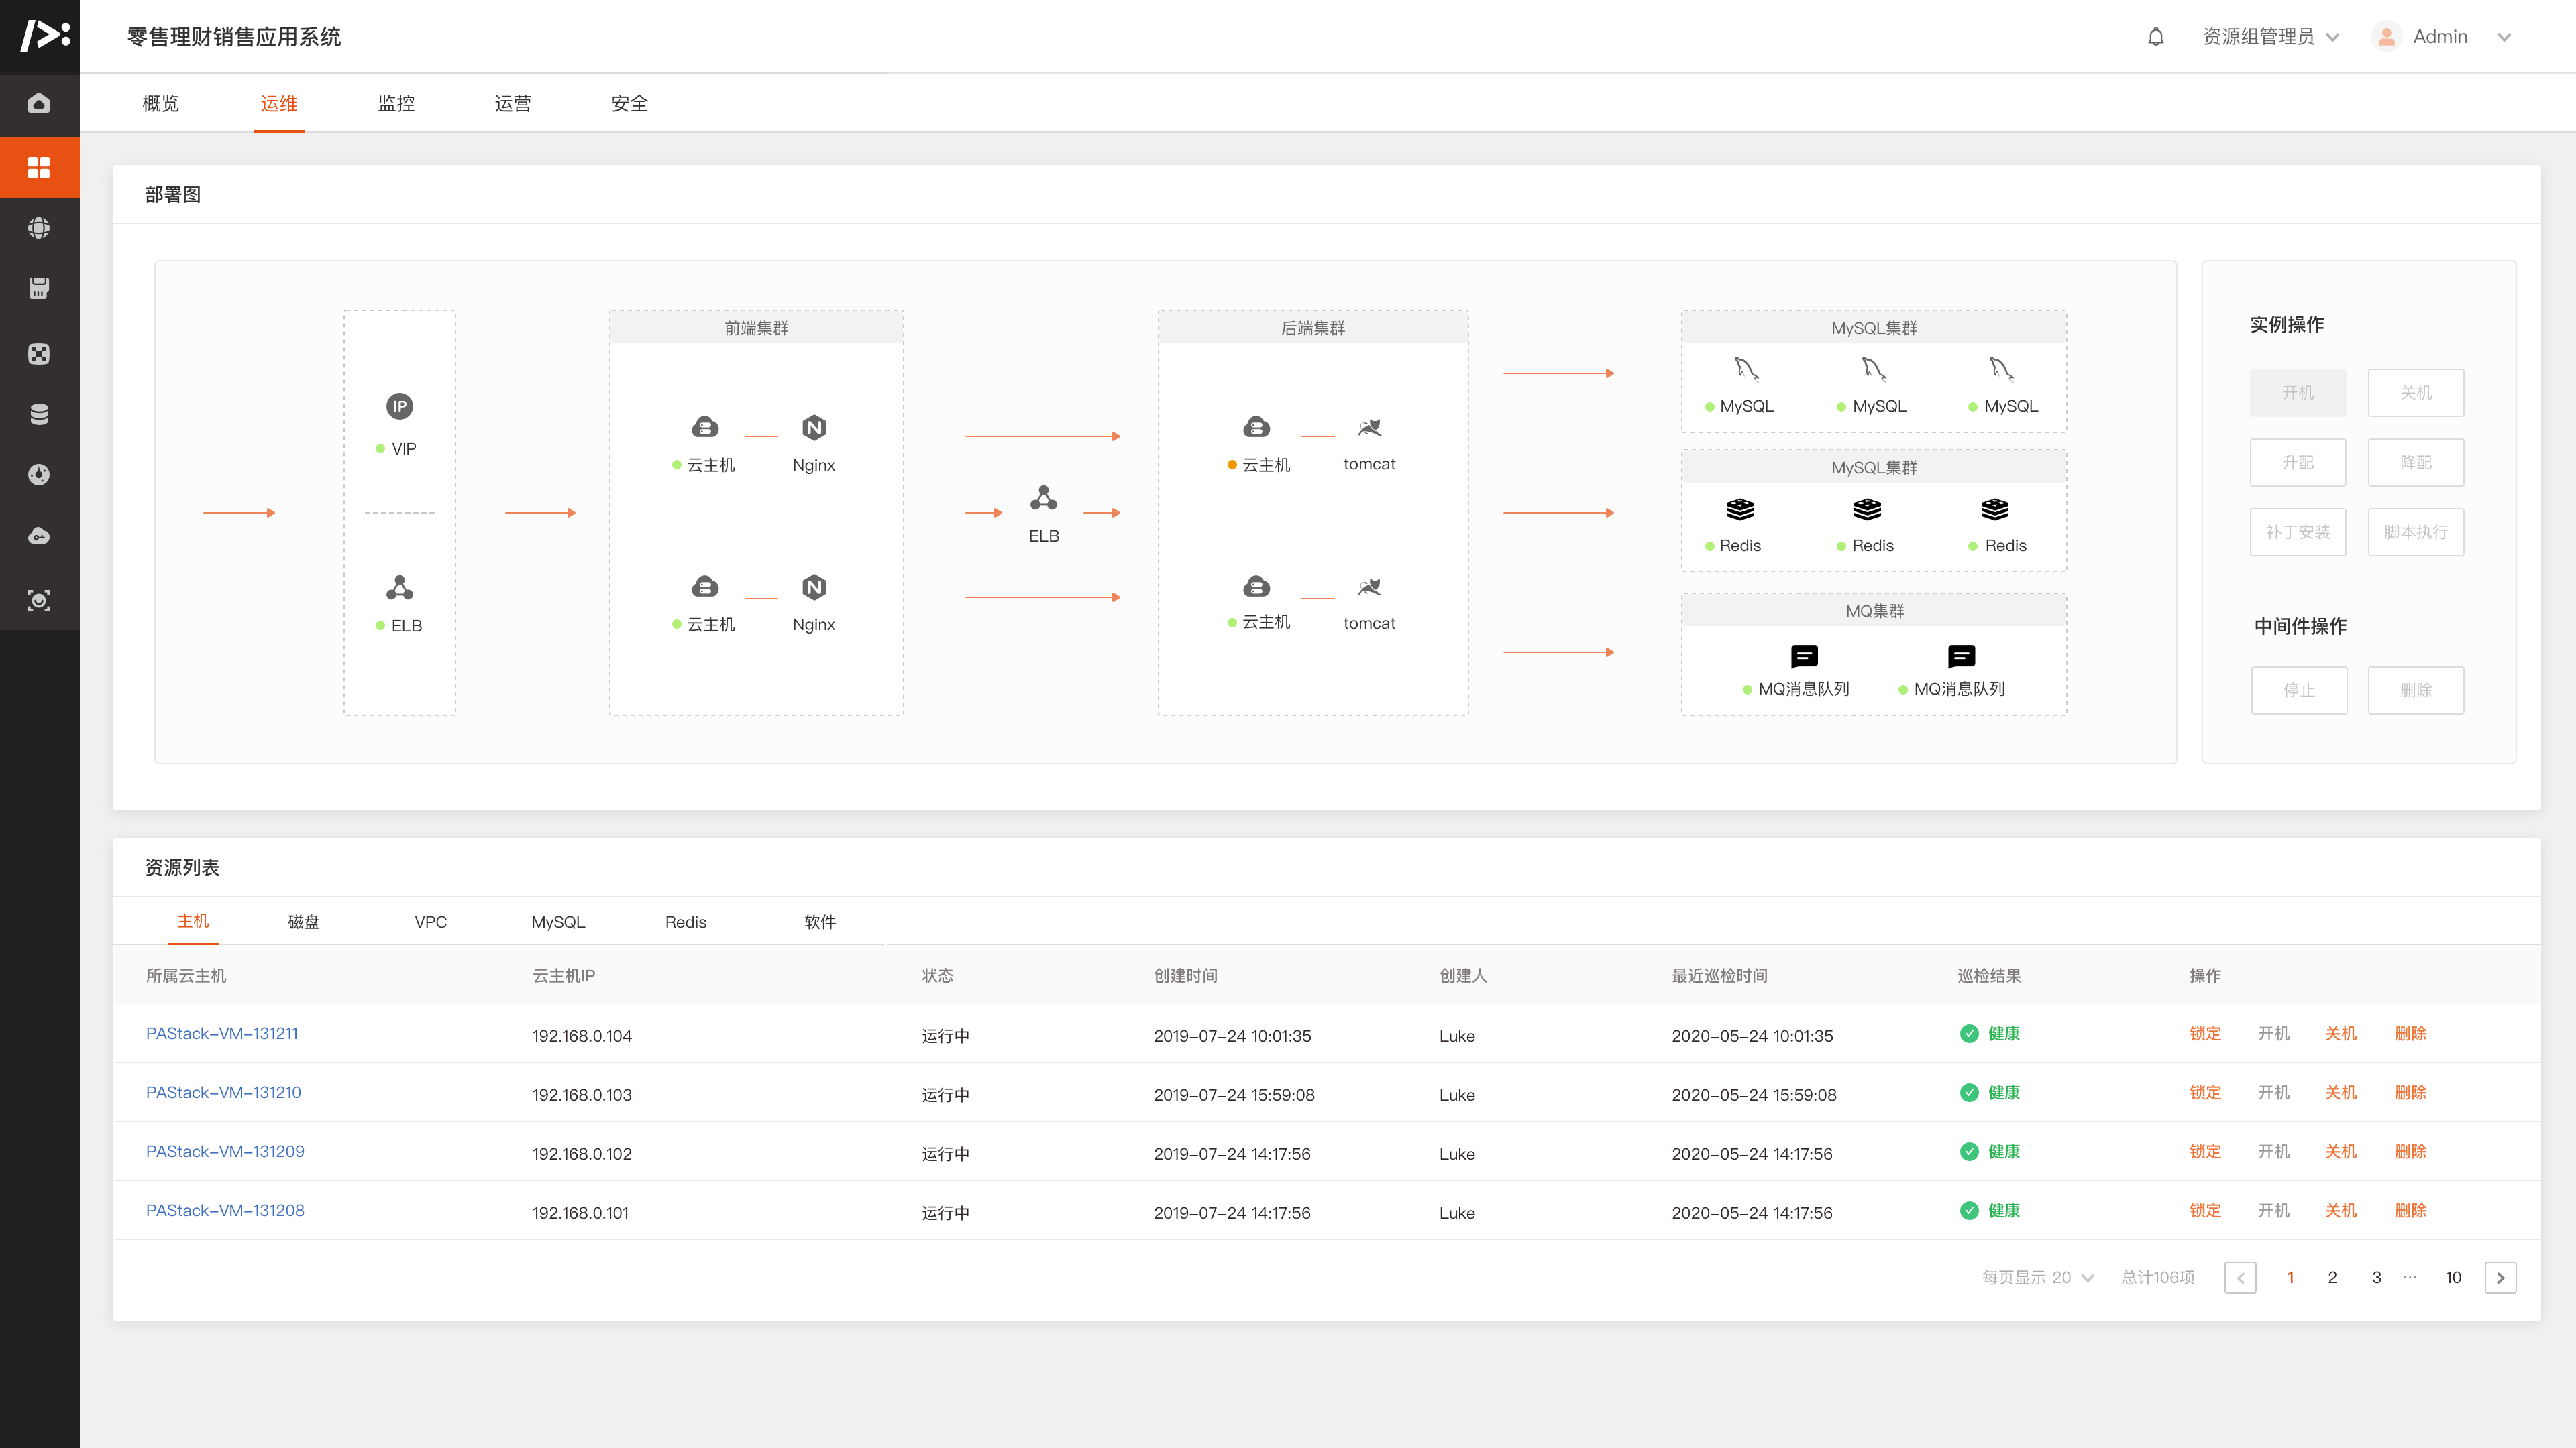This screenshot has height=1448, width=2576.
Task: Select the VIP IP node icon
Action: tap(399, 406)
